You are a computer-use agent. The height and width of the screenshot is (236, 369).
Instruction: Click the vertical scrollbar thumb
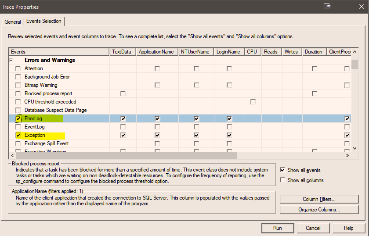coord(355,64)
